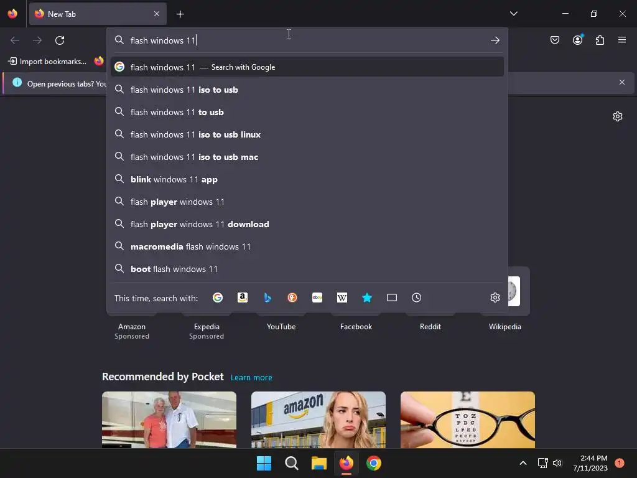Open Pocket story with elderly couple photo
The image size is (637, 478).
pos(169,419)
